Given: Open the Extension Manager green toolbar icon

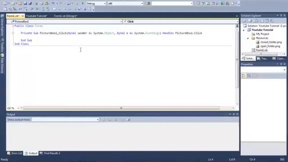Looking at the screenshot, I should point(223,4).
